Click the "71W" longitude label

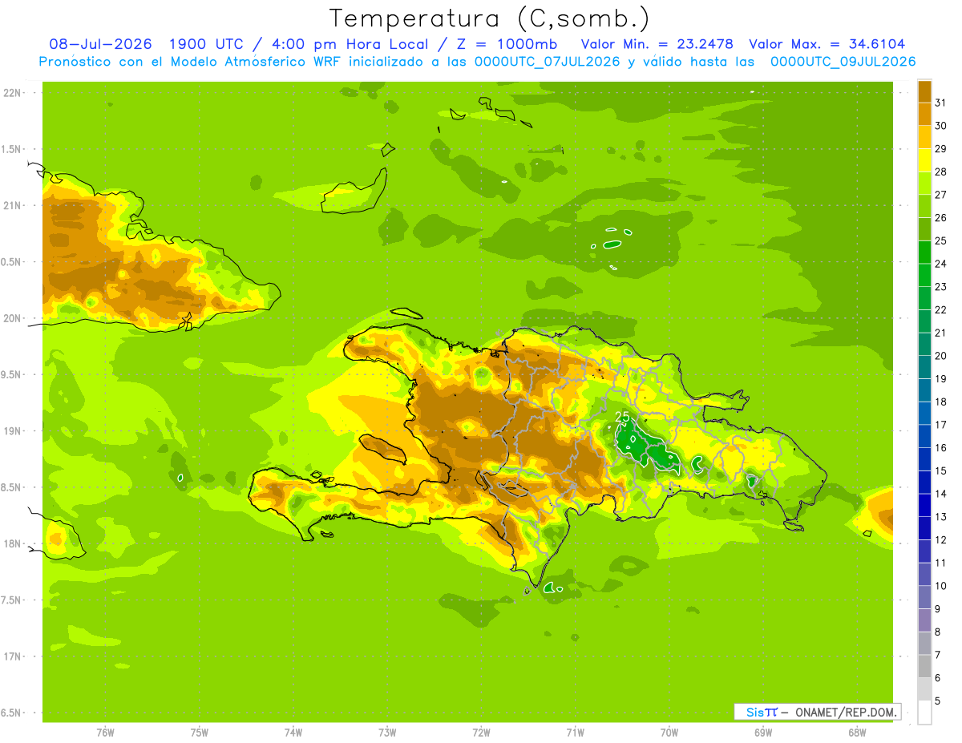click(575, 732)
